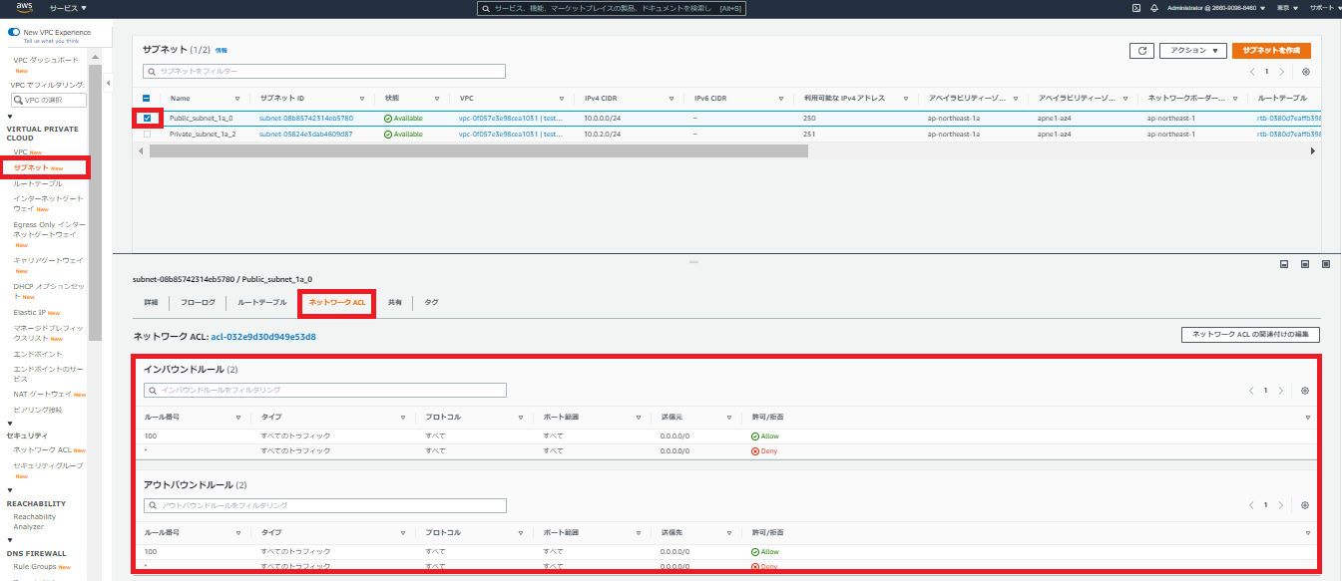The image size is (1342, 581).
Task: Collapse the REACHABILITY sidebar section
Action: pyautogui.click(x=10, y=490)
